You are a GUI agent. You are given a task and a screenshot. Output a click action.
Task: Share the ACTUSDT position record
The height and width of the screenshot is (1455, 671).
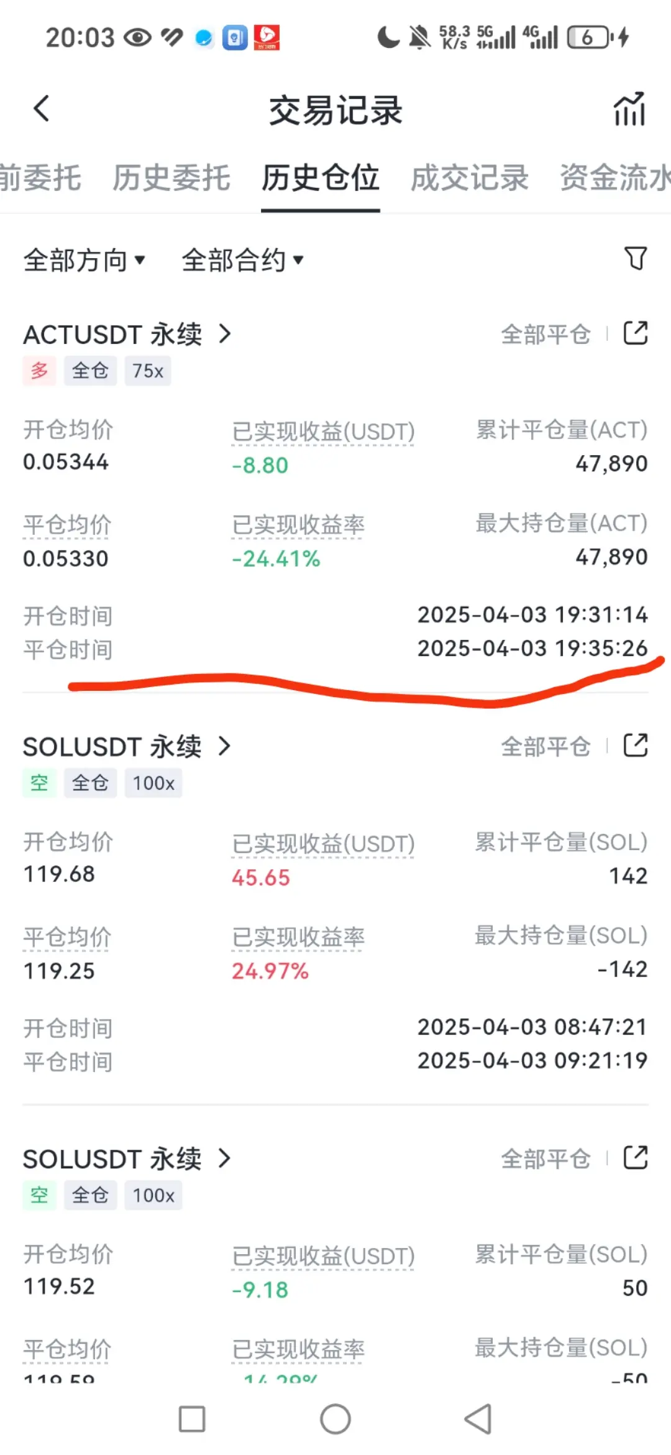[x=636, y=333]
